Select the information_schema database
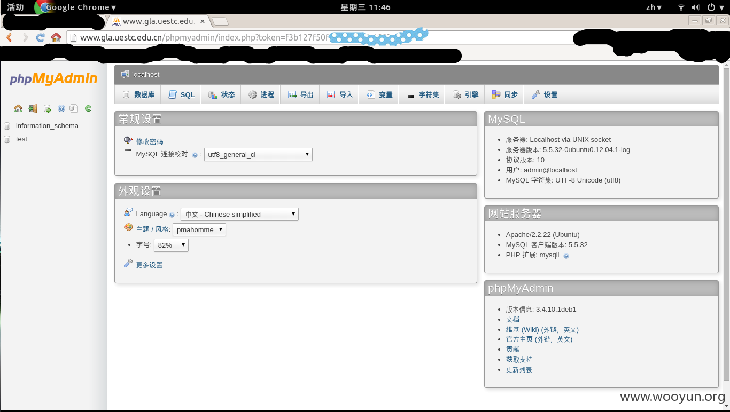This screenshot has width=730, height=412. tap(47, 126)
